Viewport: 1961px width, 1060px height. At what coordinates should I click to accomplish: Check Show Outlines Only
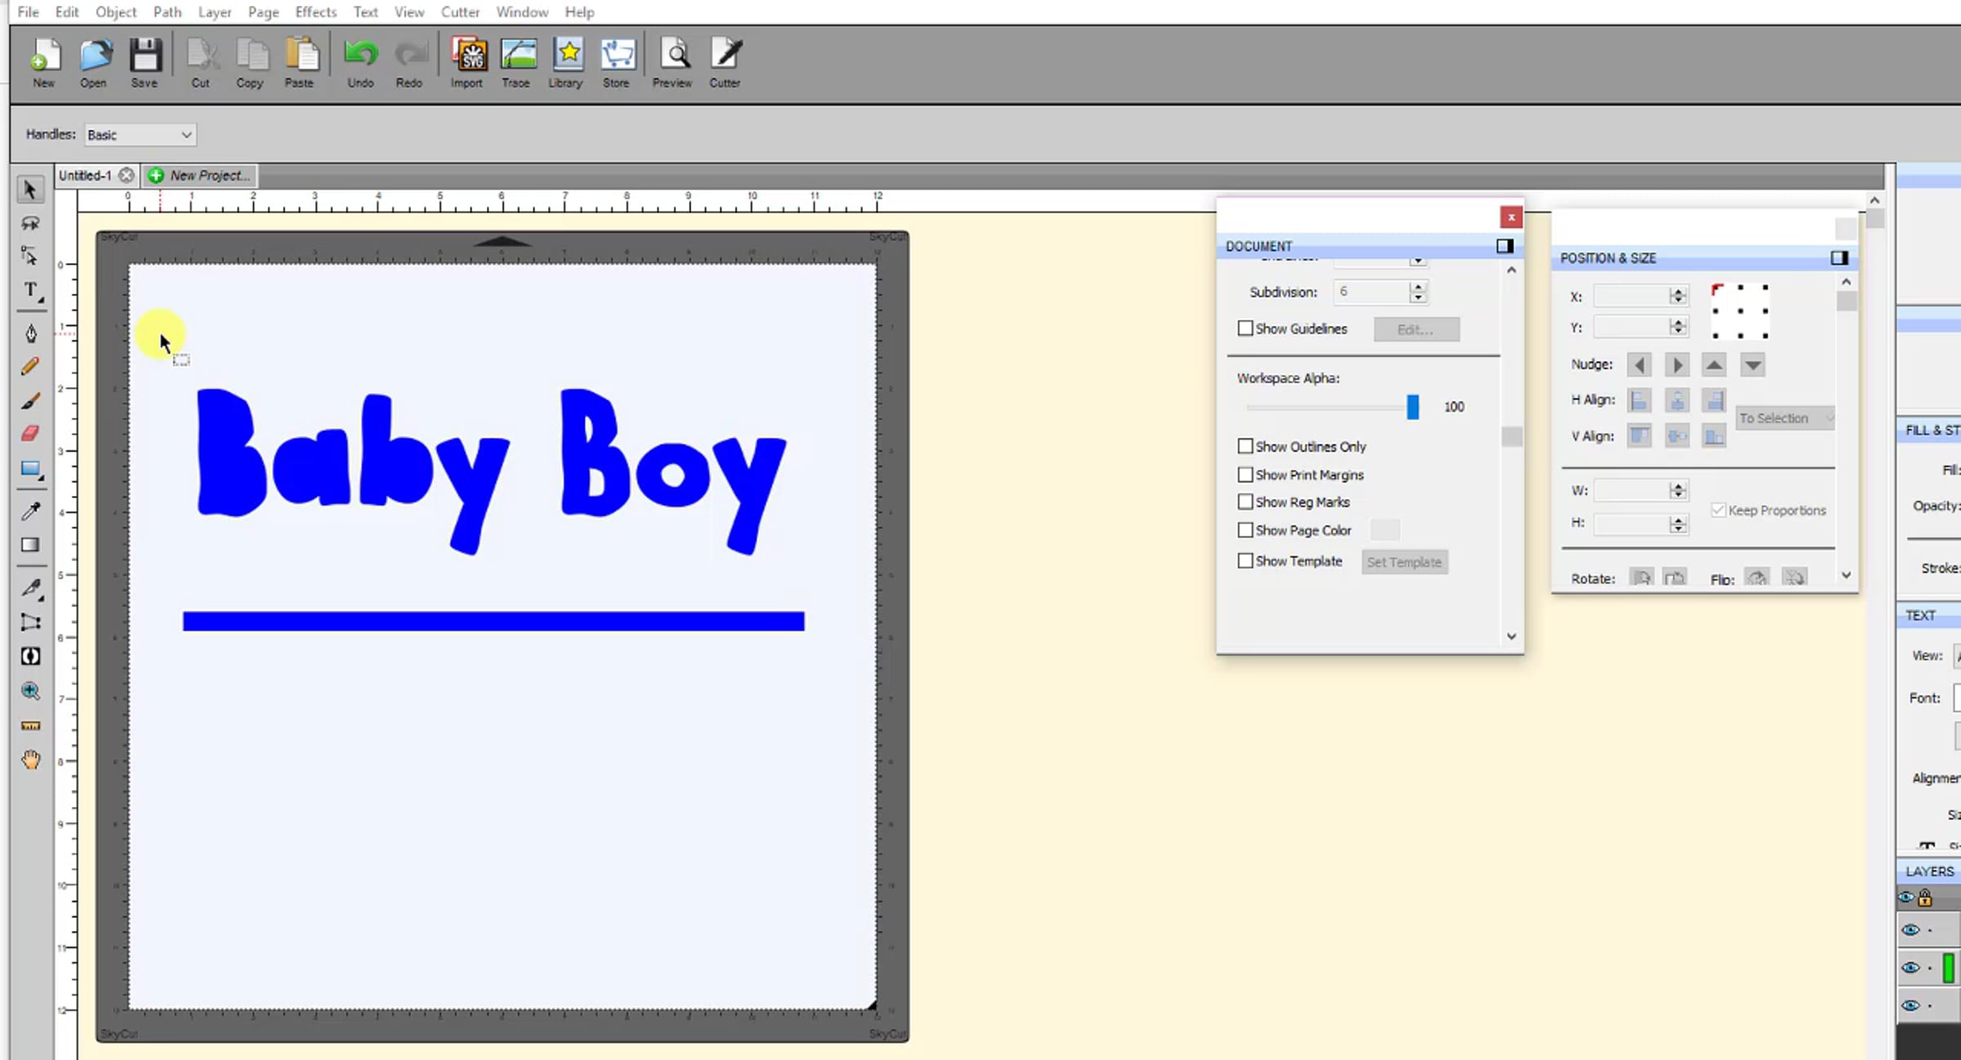coord(1245,446)
